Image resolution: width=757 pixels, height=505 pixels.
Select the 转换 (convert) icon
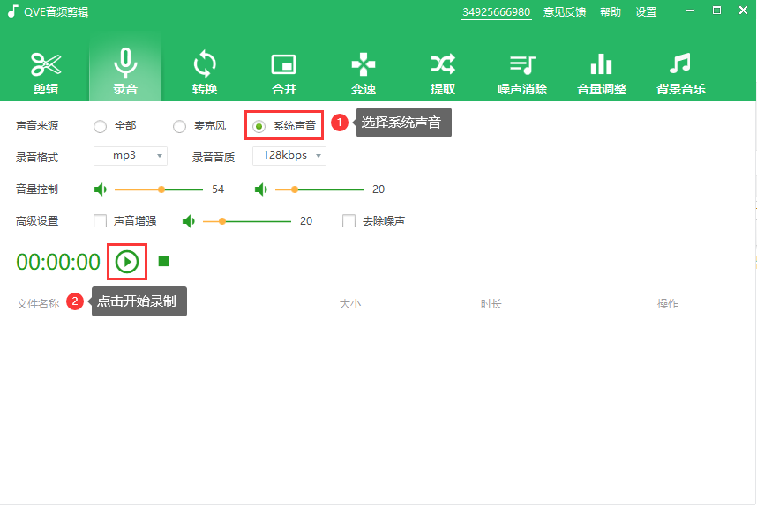point(205,71)
